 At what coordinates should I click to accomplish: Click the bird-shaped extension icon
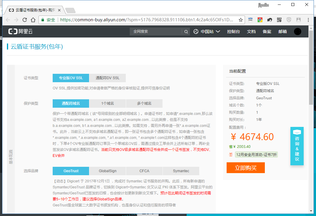pyautogui.click(x=269, y=20)
